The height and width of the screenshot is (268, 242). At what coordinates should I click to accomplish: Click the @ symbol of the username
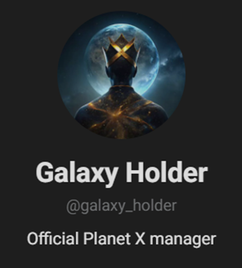73,207
